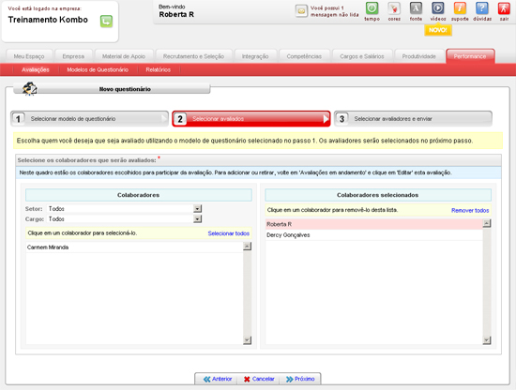Open the vídeos play icon

point(438,8)
